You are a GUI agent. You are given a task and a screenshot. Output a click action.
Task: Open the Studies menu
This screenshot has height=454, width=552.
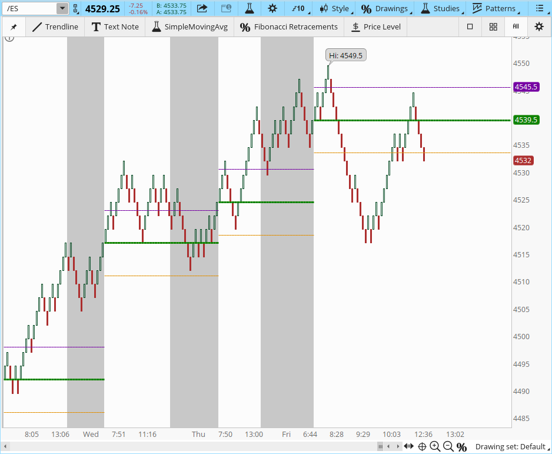pyautogui.click(x=441, y=8)
